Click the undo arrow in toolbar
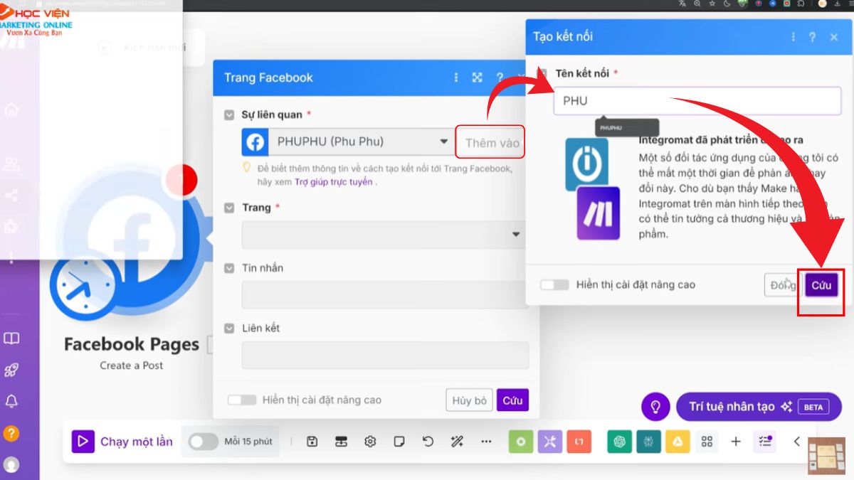 tap(428, 442)
